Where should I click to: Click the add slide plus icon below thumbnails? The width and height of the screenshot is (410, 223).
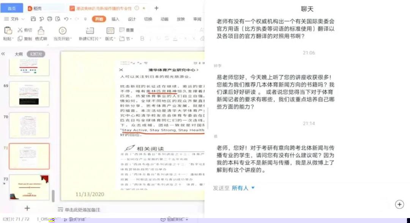click(27, 208)
